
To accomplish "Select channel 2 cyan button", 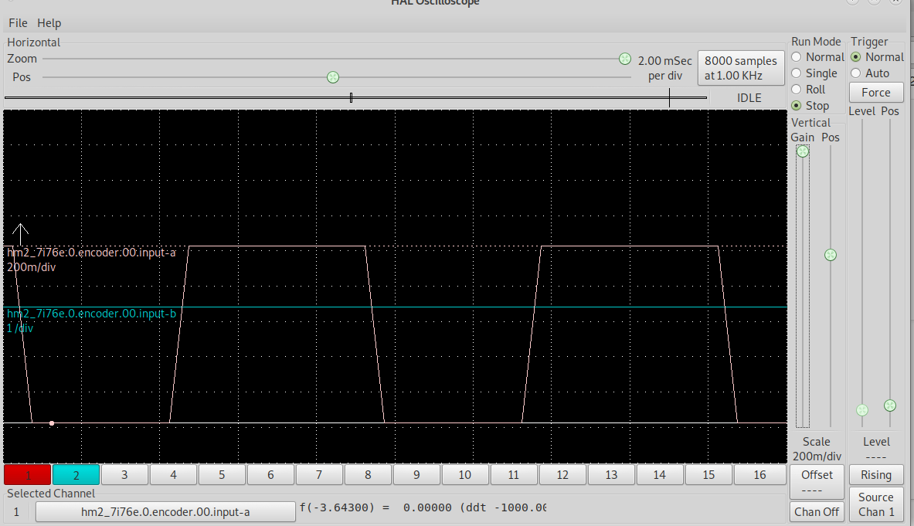I will tap(76, 475).
